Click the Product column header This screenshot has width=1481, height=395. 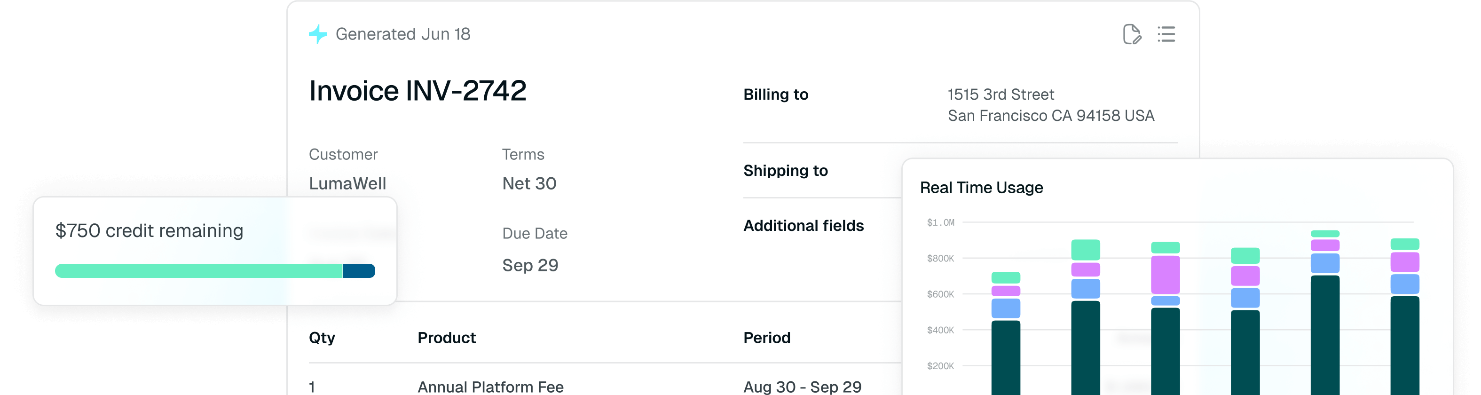tap(447, 338)
